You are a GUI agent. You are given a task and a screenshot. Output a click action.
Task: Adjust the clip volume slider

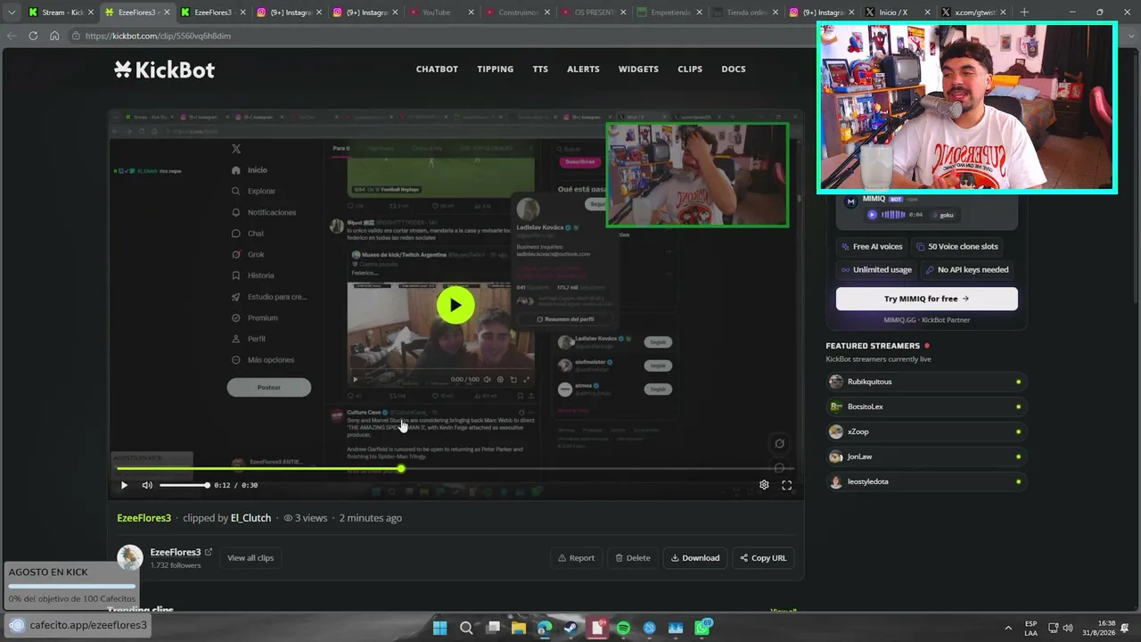[x=184, y=485]
